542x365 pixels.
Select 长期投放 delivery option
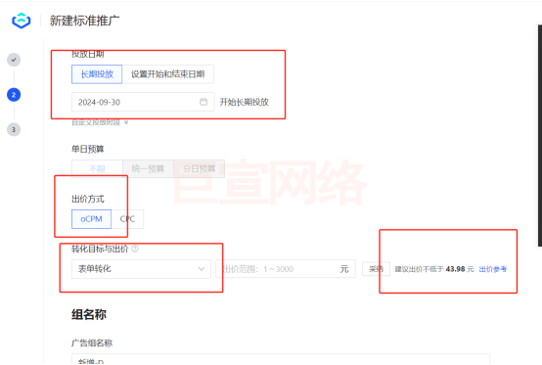[x=97, y=74]
